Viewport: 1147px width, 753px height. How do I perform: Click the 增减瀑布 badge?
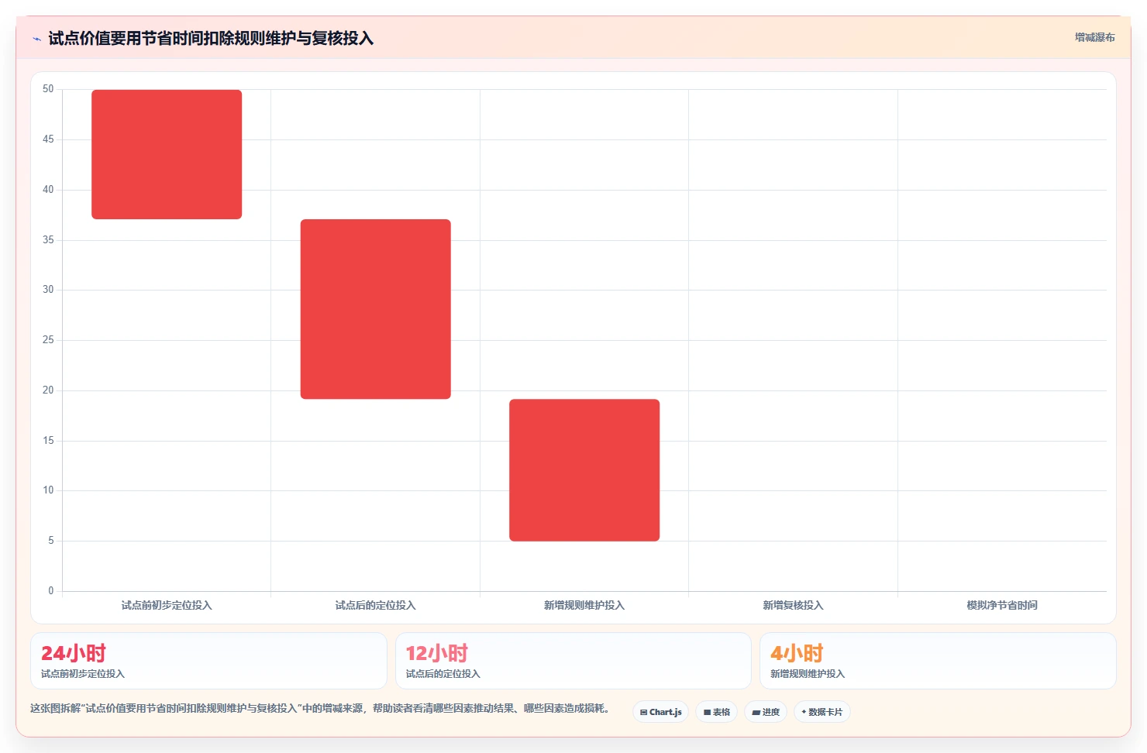[1094, 37]
